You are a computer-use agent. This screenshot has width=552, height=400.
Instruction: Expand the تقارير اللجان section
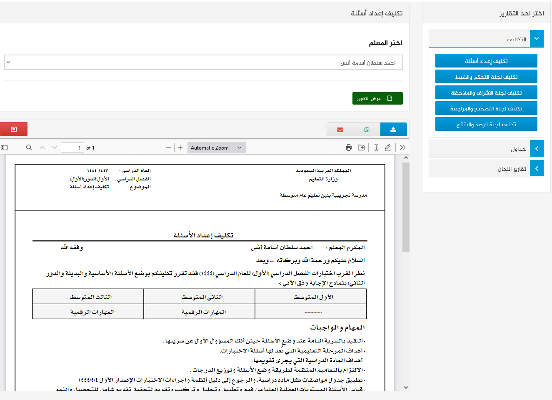pos(537,169)
